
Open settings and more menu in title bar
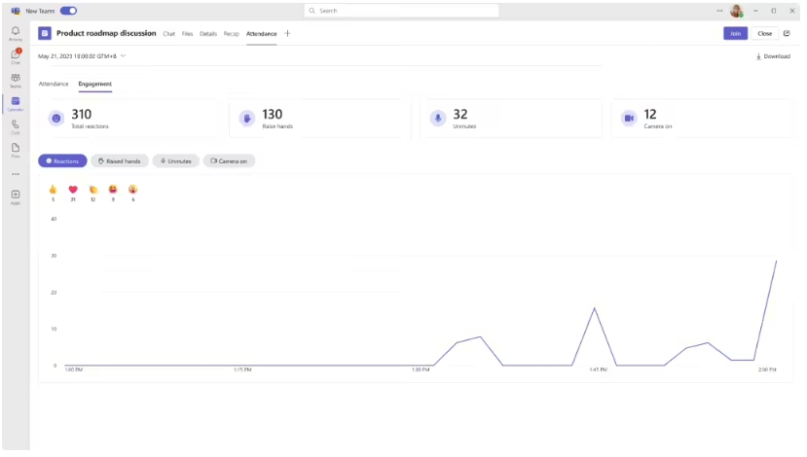[719, 11]
